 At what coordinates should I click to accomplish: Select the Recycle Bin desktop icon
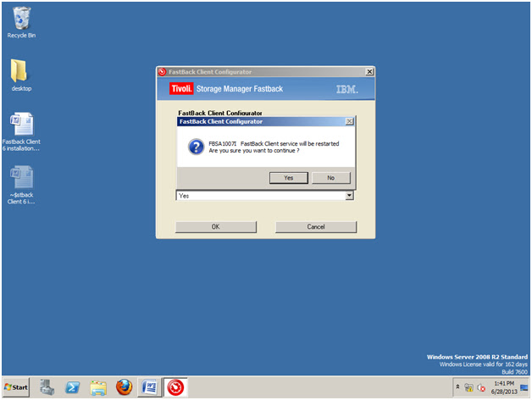21,22
